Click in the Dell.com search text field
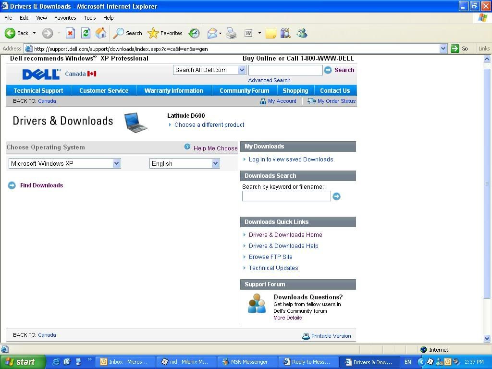Screen dimensions: 492x369 coord(285,70)
